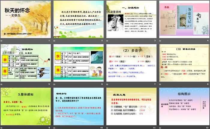Click the animation star icon under slide 7

point(107,84)
